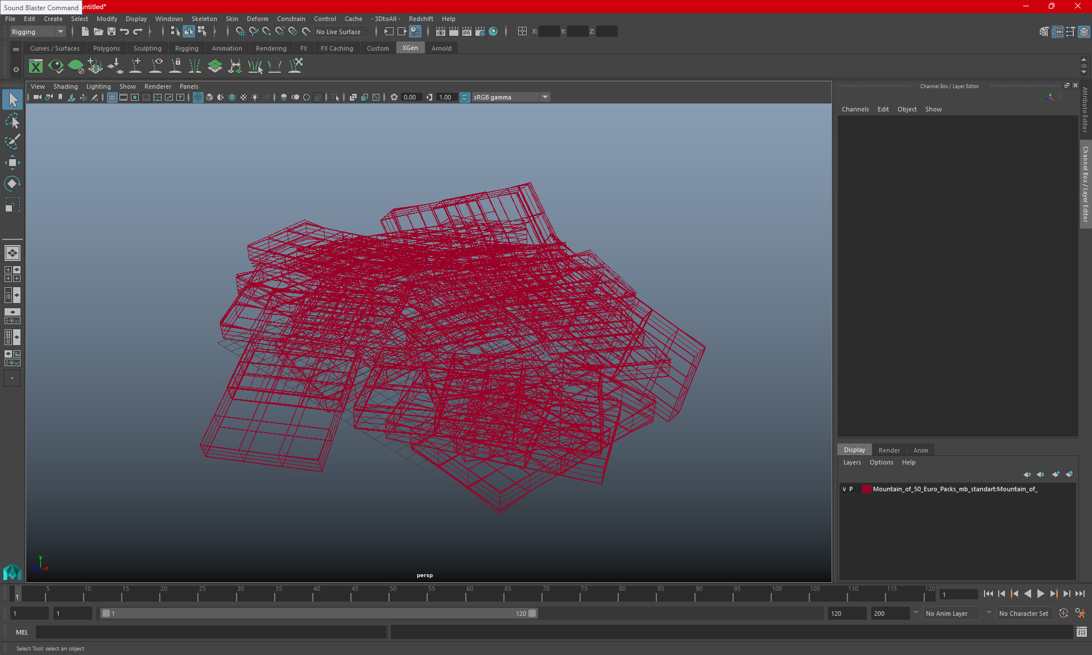Toggle P playback box of Mountain layer

851,489
